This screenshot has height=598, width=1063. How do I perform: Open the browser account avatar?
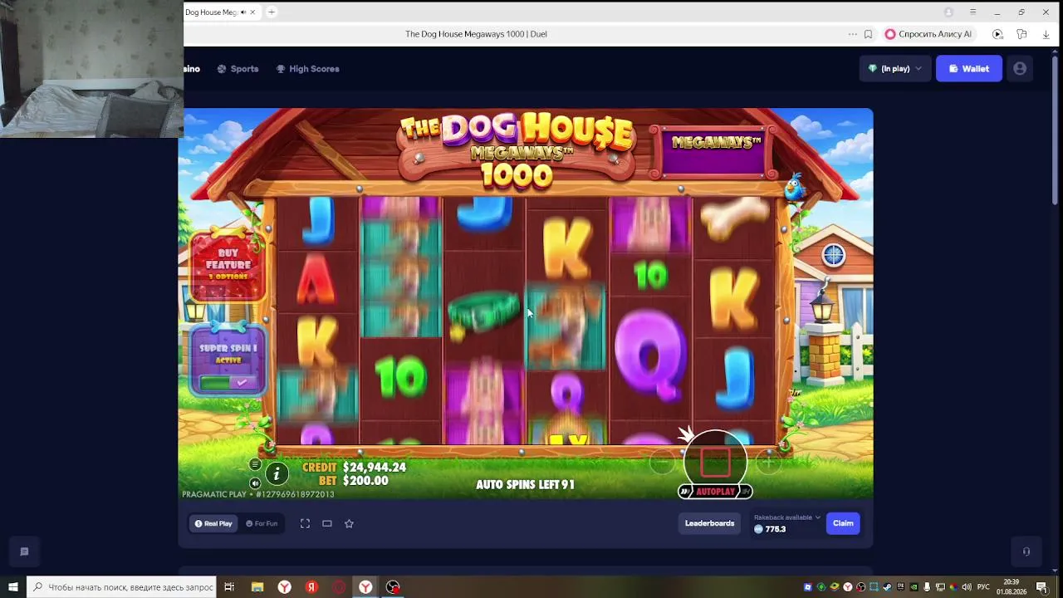948,12
